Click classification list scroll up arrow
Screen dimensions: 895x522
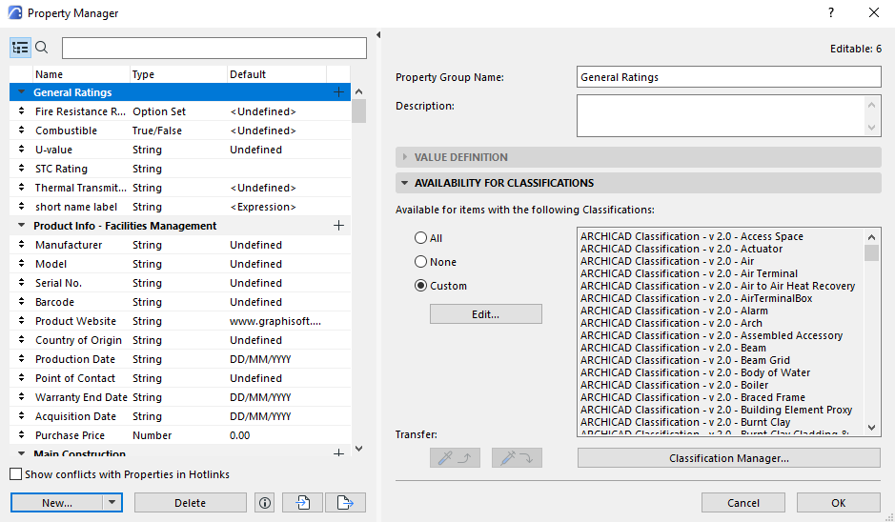871,237
